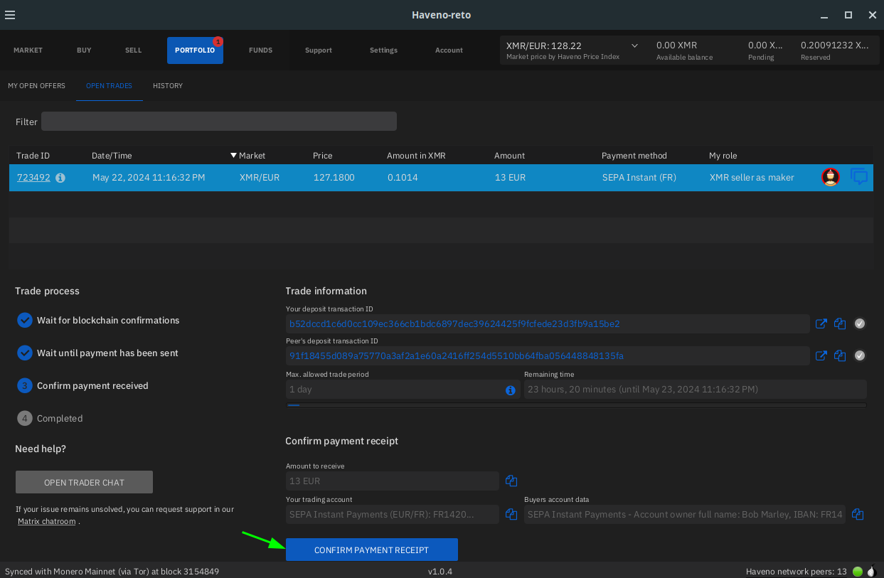
Task: Open the Matrix chatroom link
Action: click(46, 521)
